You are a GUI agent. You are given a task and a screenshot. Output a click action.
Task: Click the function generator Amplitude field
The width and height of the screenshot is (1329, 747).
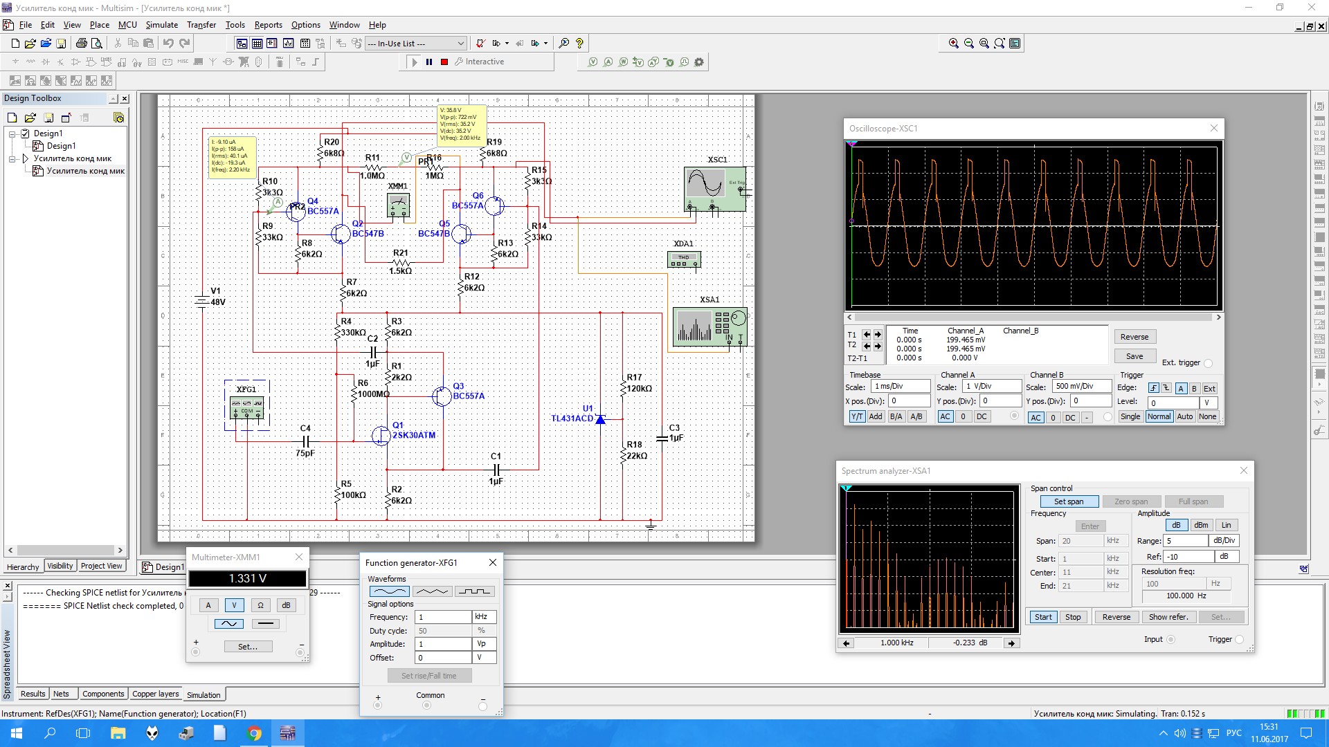[443, 644]
